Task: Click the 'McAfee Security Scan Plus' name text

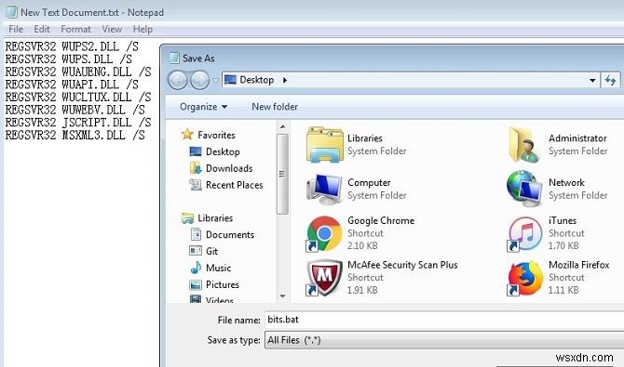Action: (x=402, y=265)
